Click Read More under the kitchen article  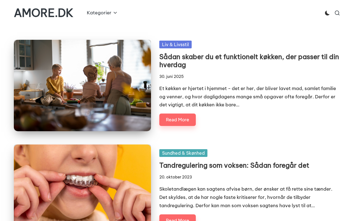coord(178,120)
